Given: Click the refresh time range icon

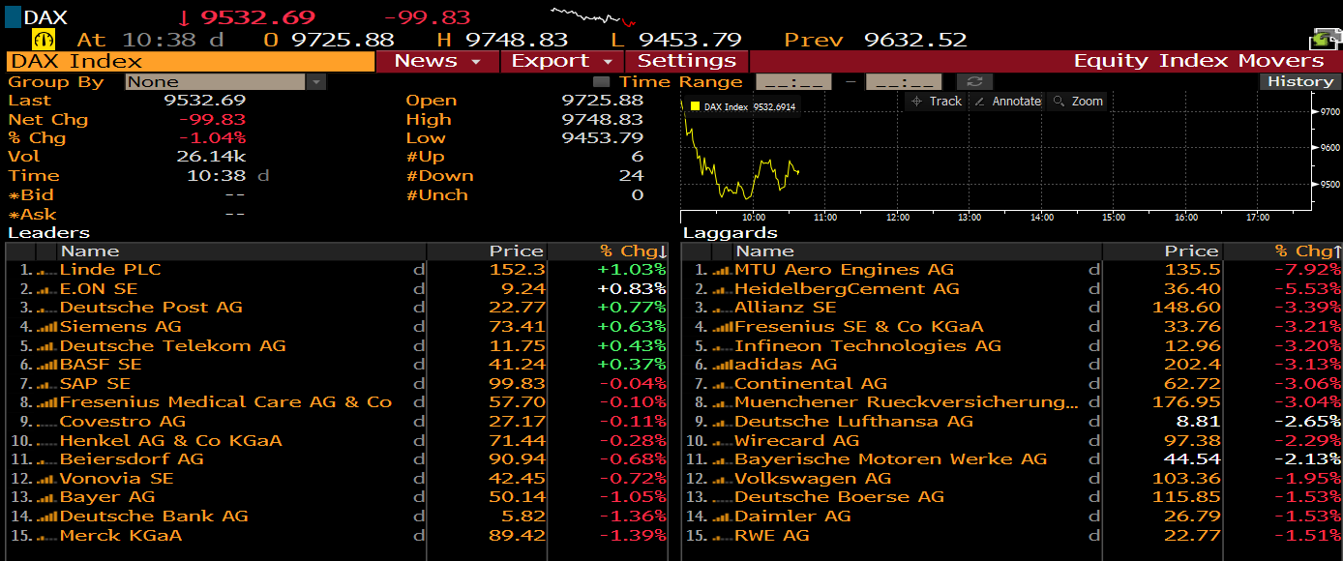Looking at the screenshot, I should pos(974,82).
